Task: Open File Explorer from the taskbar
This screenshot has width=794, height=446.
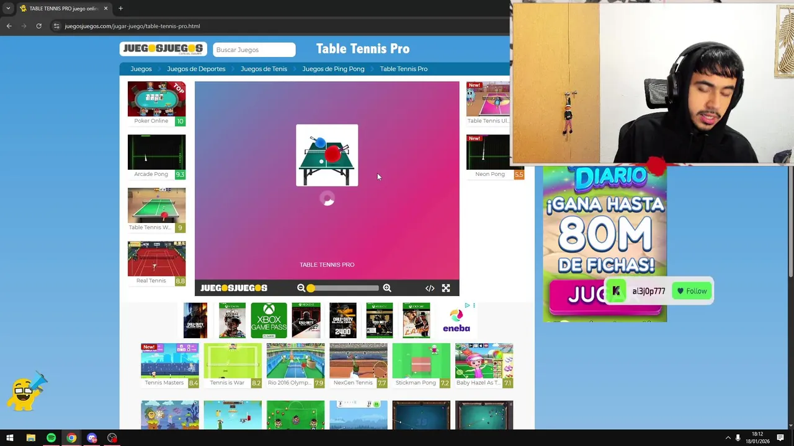Action: [30, 438]
